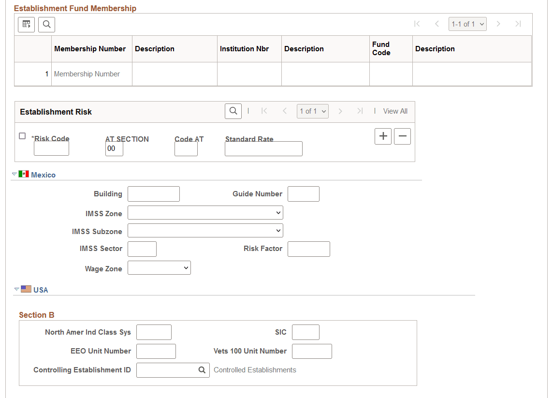Click the USA flag icon
The height and width of the screenshot is (398, 553).
pos(26,289)
